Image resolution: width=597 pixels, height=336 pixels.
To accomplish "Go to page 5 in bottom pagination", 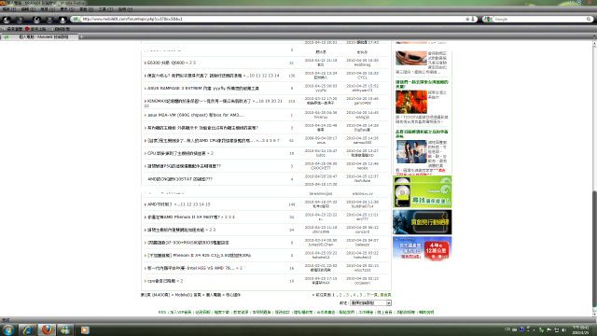I will coord(361,295).
